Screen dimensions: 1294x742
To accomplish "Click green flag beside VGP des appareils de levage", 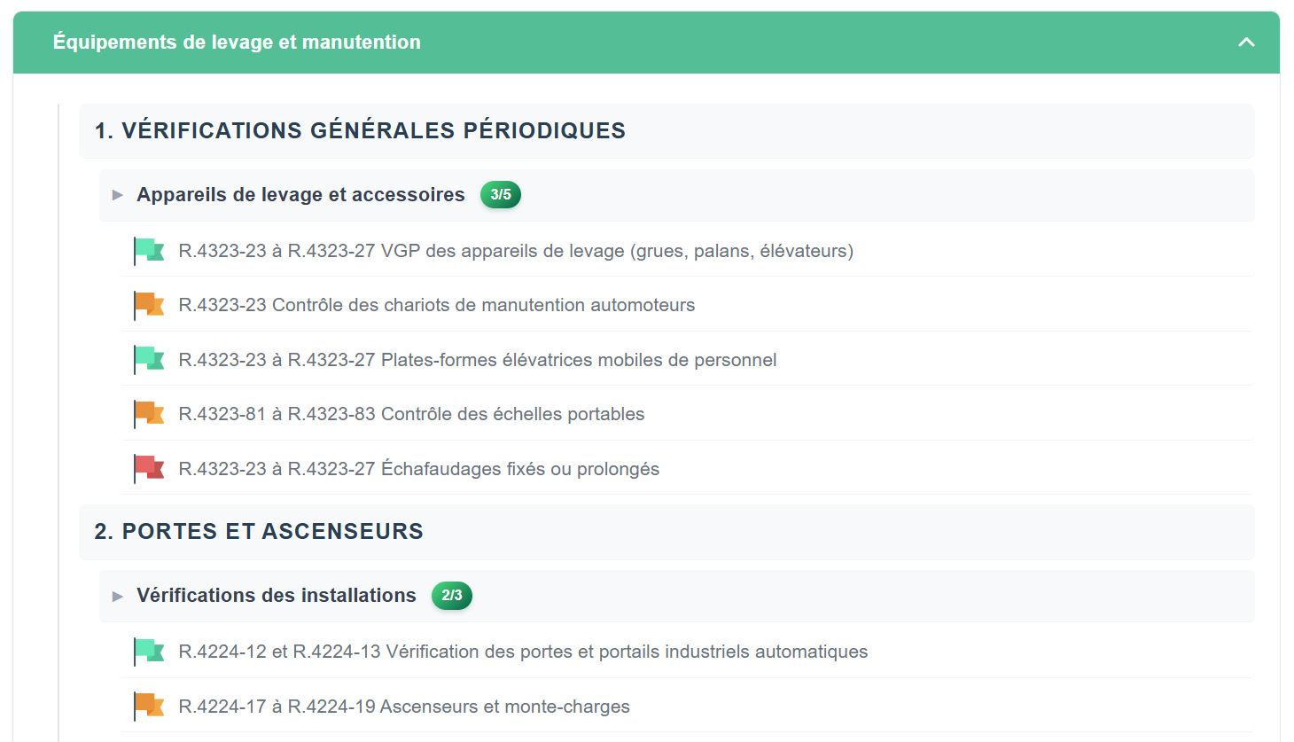I will click(x=149, y=251).
